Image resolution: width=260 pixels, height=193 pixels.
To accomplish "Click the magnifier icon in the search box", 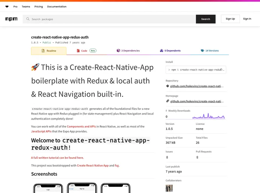I will pyautogui.click(x=28, y=19).
